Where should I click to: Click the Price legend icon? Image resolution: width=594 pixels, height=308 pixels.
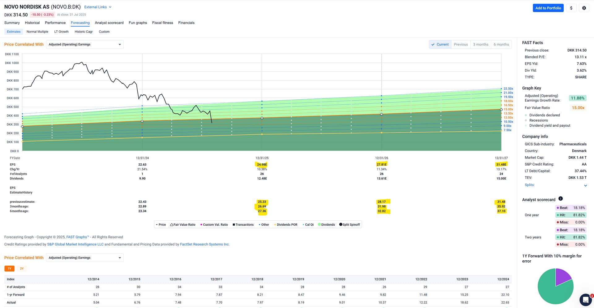pyautogui.click(x=157, y=225)
